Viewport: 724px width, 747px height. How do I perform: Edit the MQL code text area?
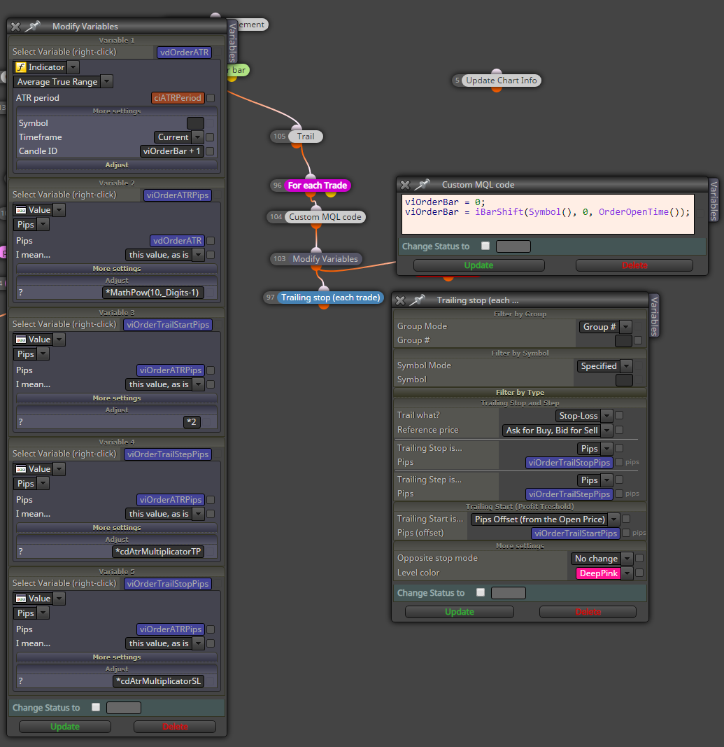tap(548, 214)
